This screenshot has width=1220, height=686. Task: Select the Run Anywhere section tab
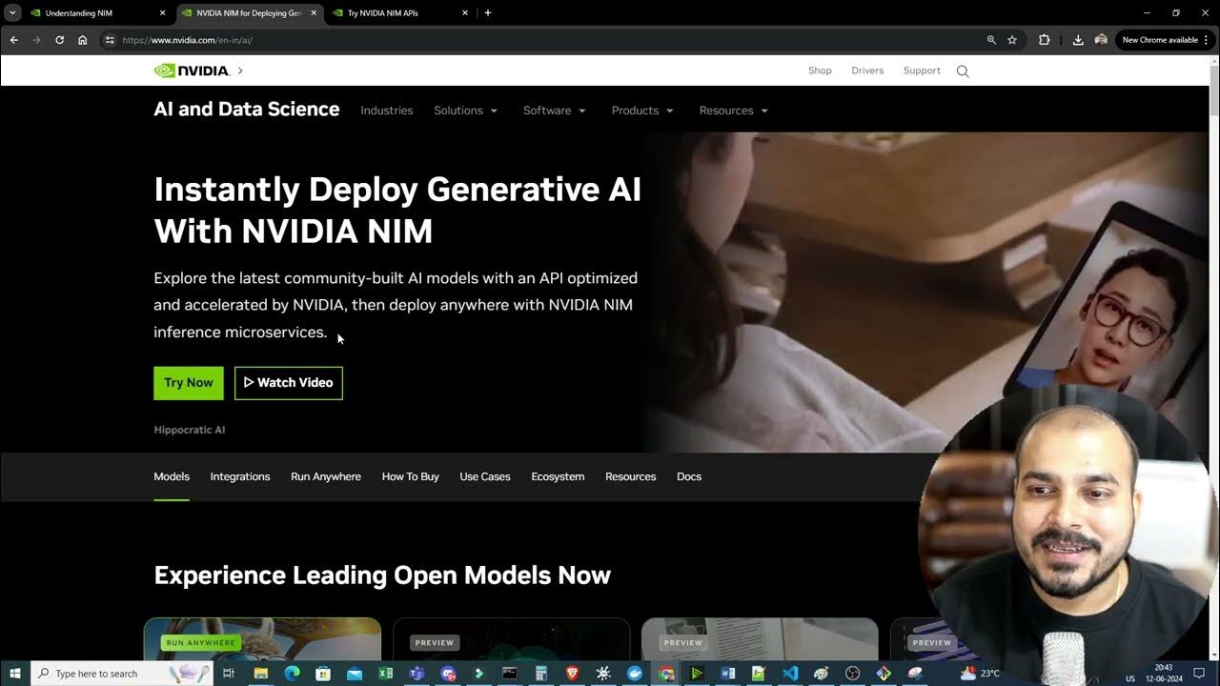pos(326,476)
